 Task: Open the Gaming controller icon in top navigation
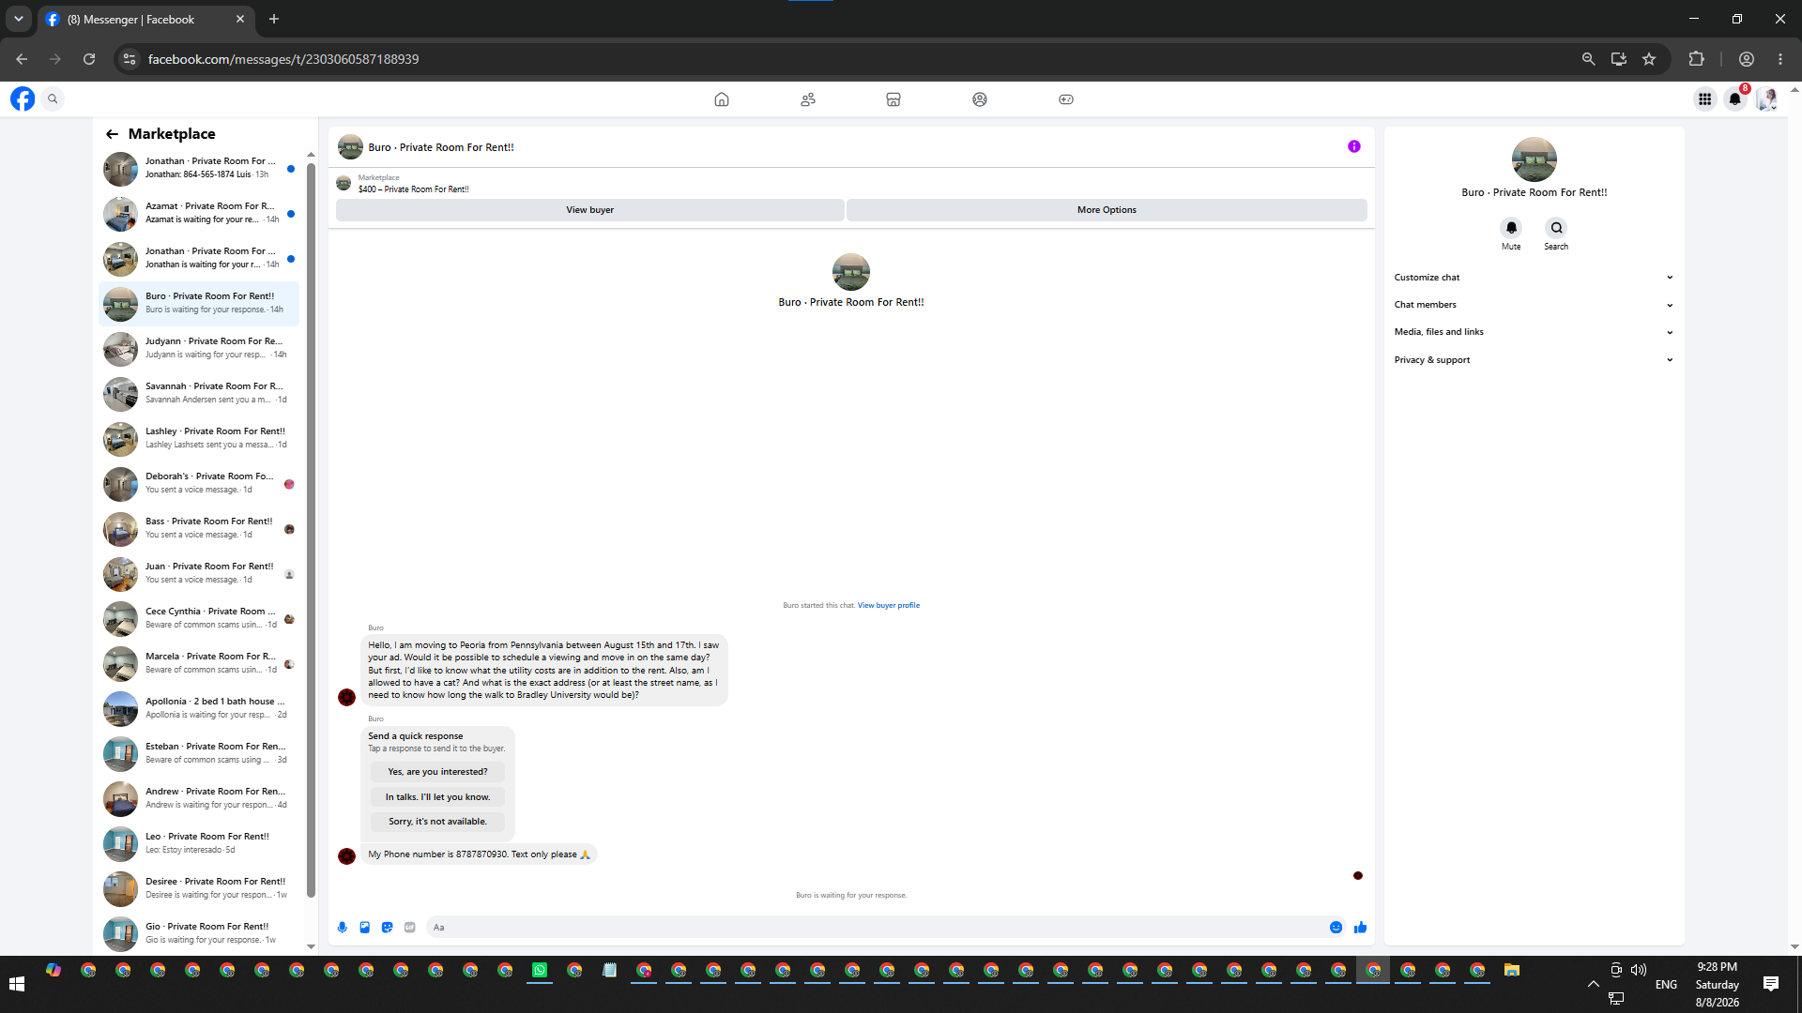(x=1066, y=99)
